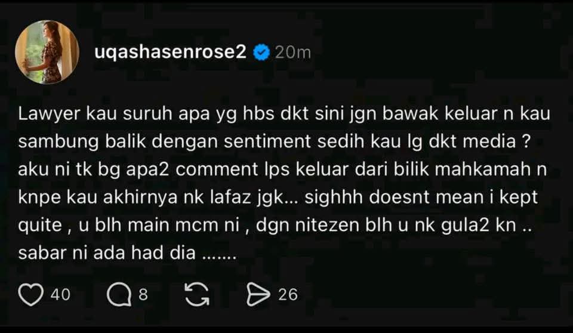
Task: Click the word "Lawyer" in the post
Action: [49, 115]
